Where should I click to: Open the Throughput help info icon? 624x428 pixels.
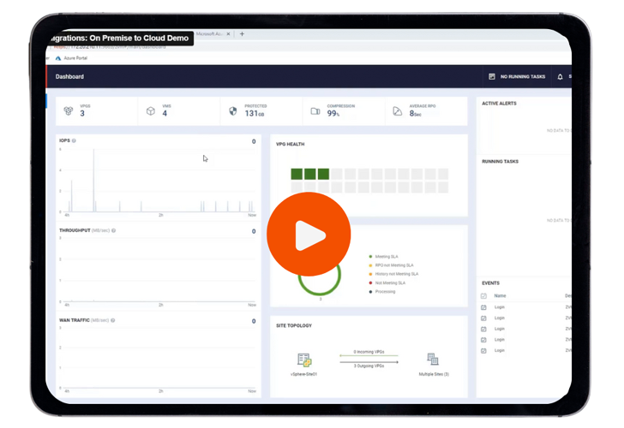pos(114,230)
